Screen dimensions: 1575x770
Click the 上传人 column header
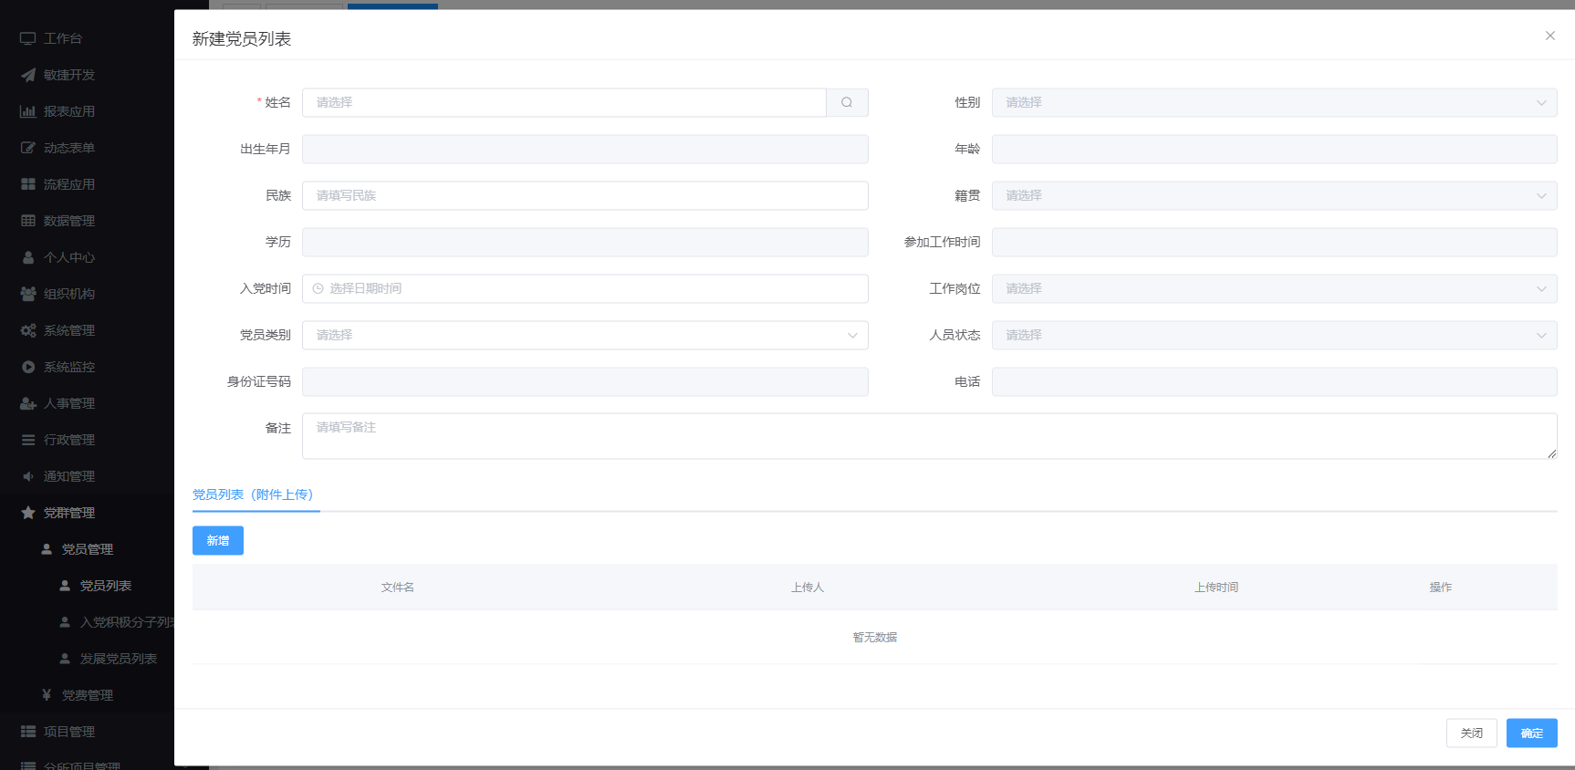808,588
